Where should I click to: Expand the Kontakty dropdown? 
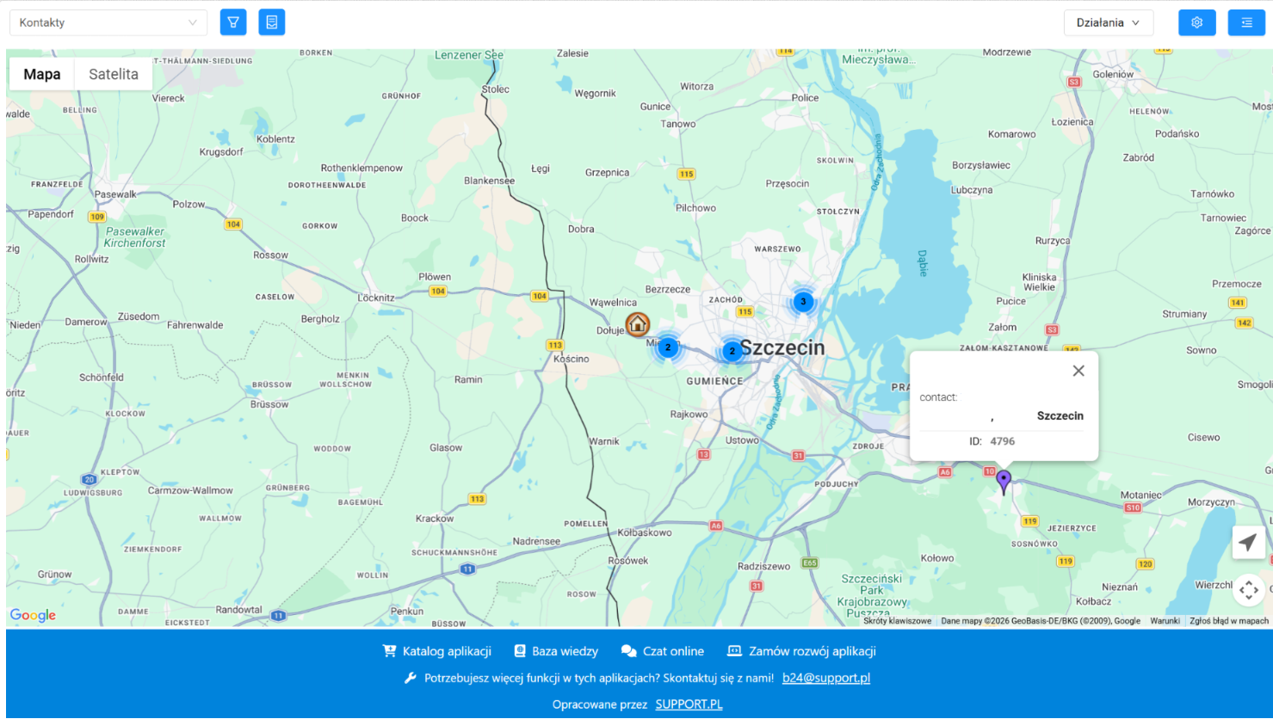pos(108,22)
